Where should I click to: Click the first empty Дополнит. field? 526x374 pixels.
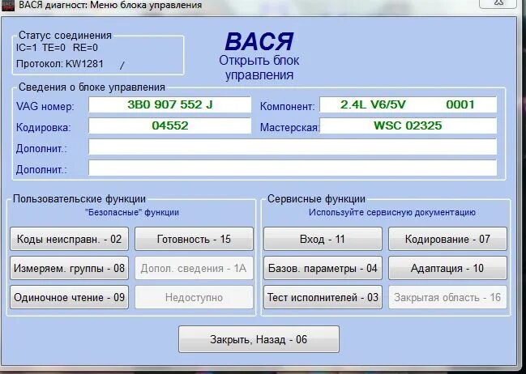pyautogui.click(x=293, y=147)
